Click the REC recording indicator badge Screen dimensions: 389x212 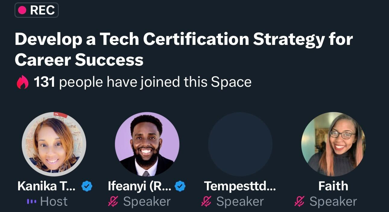tap(36, 10)
